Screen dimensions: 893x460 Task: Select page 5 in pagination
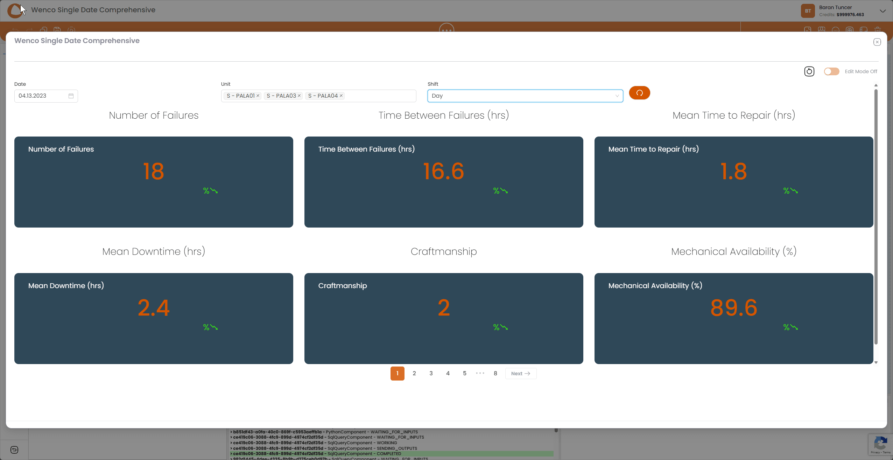[x=465, y=374]
